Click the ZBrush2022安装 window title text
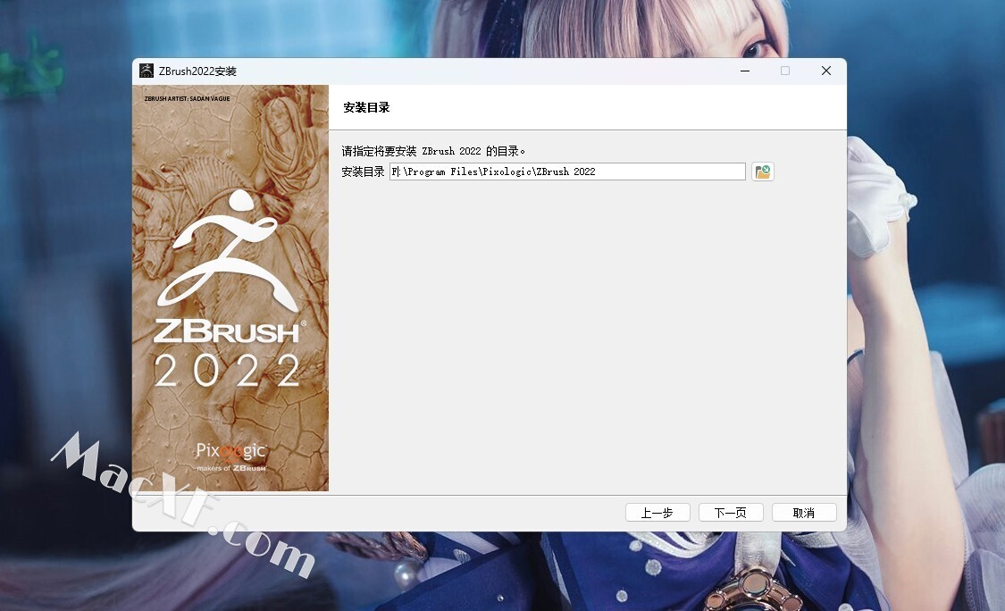1005x611 pixels. pos(197,71)
